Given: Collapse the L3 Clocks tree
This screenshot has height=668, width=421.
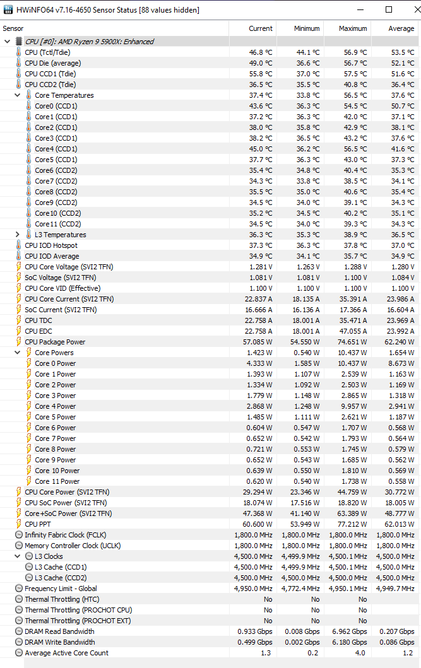Looking at the screenshot, I should click(x=18, y=556).
